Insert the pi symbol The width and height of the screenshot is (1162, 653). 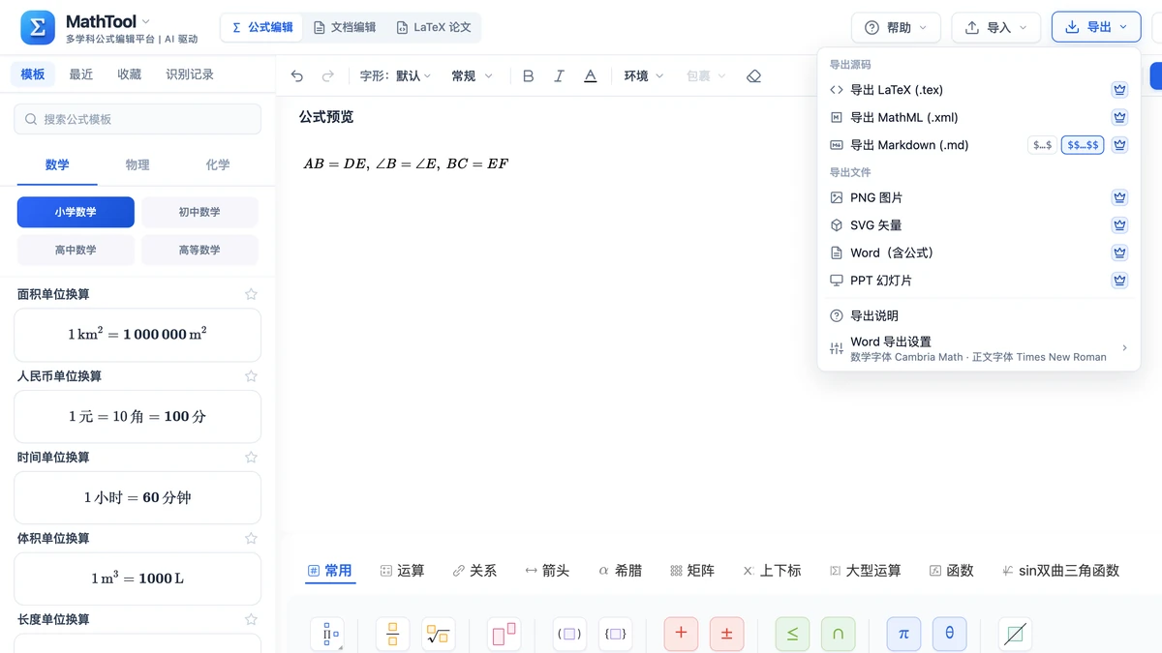903,635
